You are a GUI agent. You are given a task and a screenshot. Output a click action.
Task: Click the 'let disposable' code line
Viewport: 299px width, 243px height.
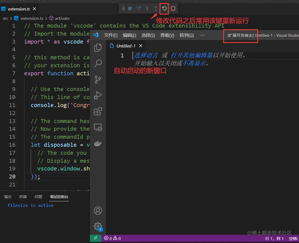pos(60,145)
